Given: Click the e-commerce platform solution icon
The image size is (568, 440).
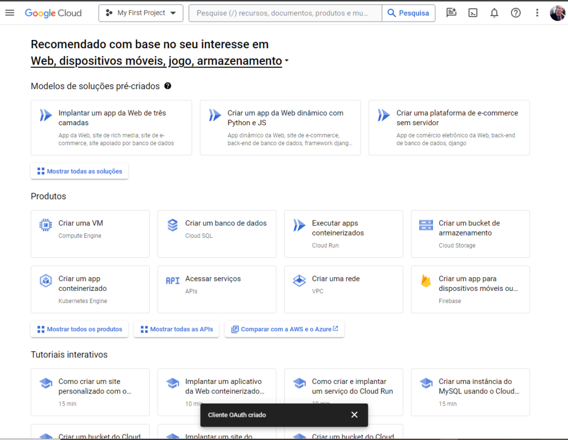Looking at the screenshot, I should point(384,115).
